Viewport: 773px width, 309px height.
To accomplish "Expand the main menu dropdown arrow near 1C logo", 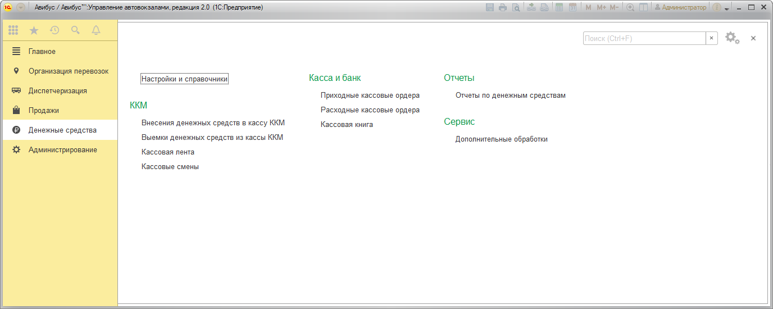I will coord(21,7).
